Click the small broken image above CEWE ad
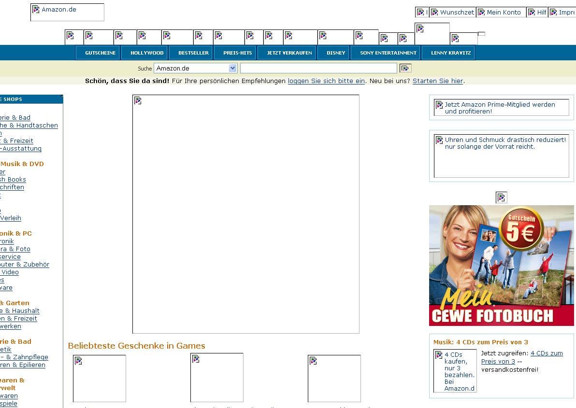Viewport: 576px width, 408px height. pyautogui.click(x=502, y=197)
